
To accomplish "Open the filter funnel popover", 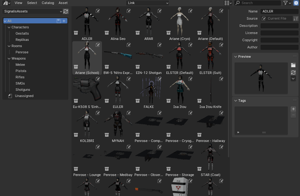I will click(x=287, y=3).
